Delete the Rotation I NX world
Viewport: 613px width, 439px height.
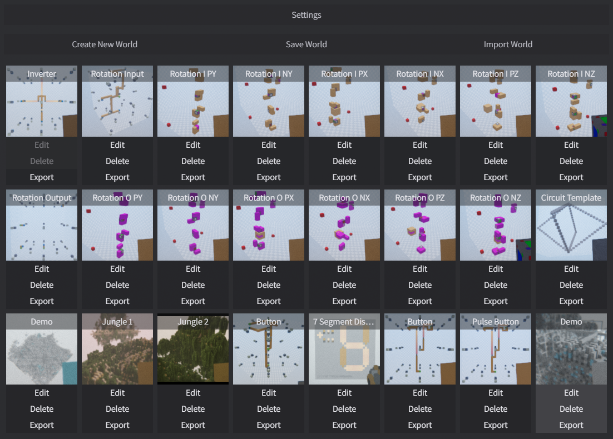click(x=420, y=161)
